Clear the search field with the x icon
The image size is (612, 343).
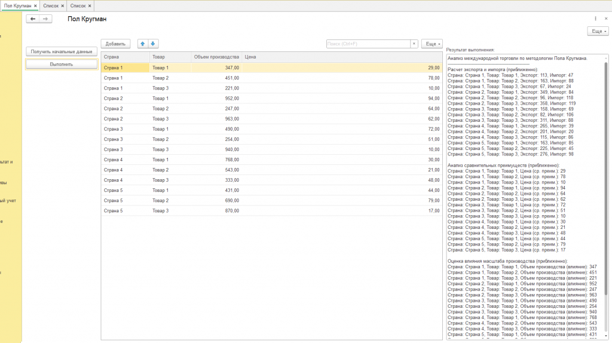pos(414,44)
